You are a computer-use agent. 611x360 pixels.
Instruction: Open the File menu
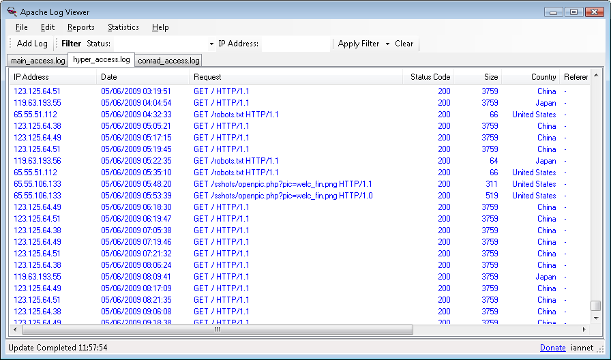tap(21, 27)
